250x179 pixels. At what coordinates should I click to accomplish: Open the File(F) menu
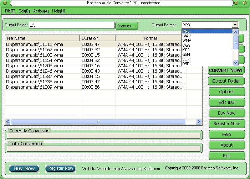click(x=10, y=11)
